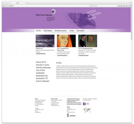
Task: Click the thumbs-up like icon
Action: 88,104
